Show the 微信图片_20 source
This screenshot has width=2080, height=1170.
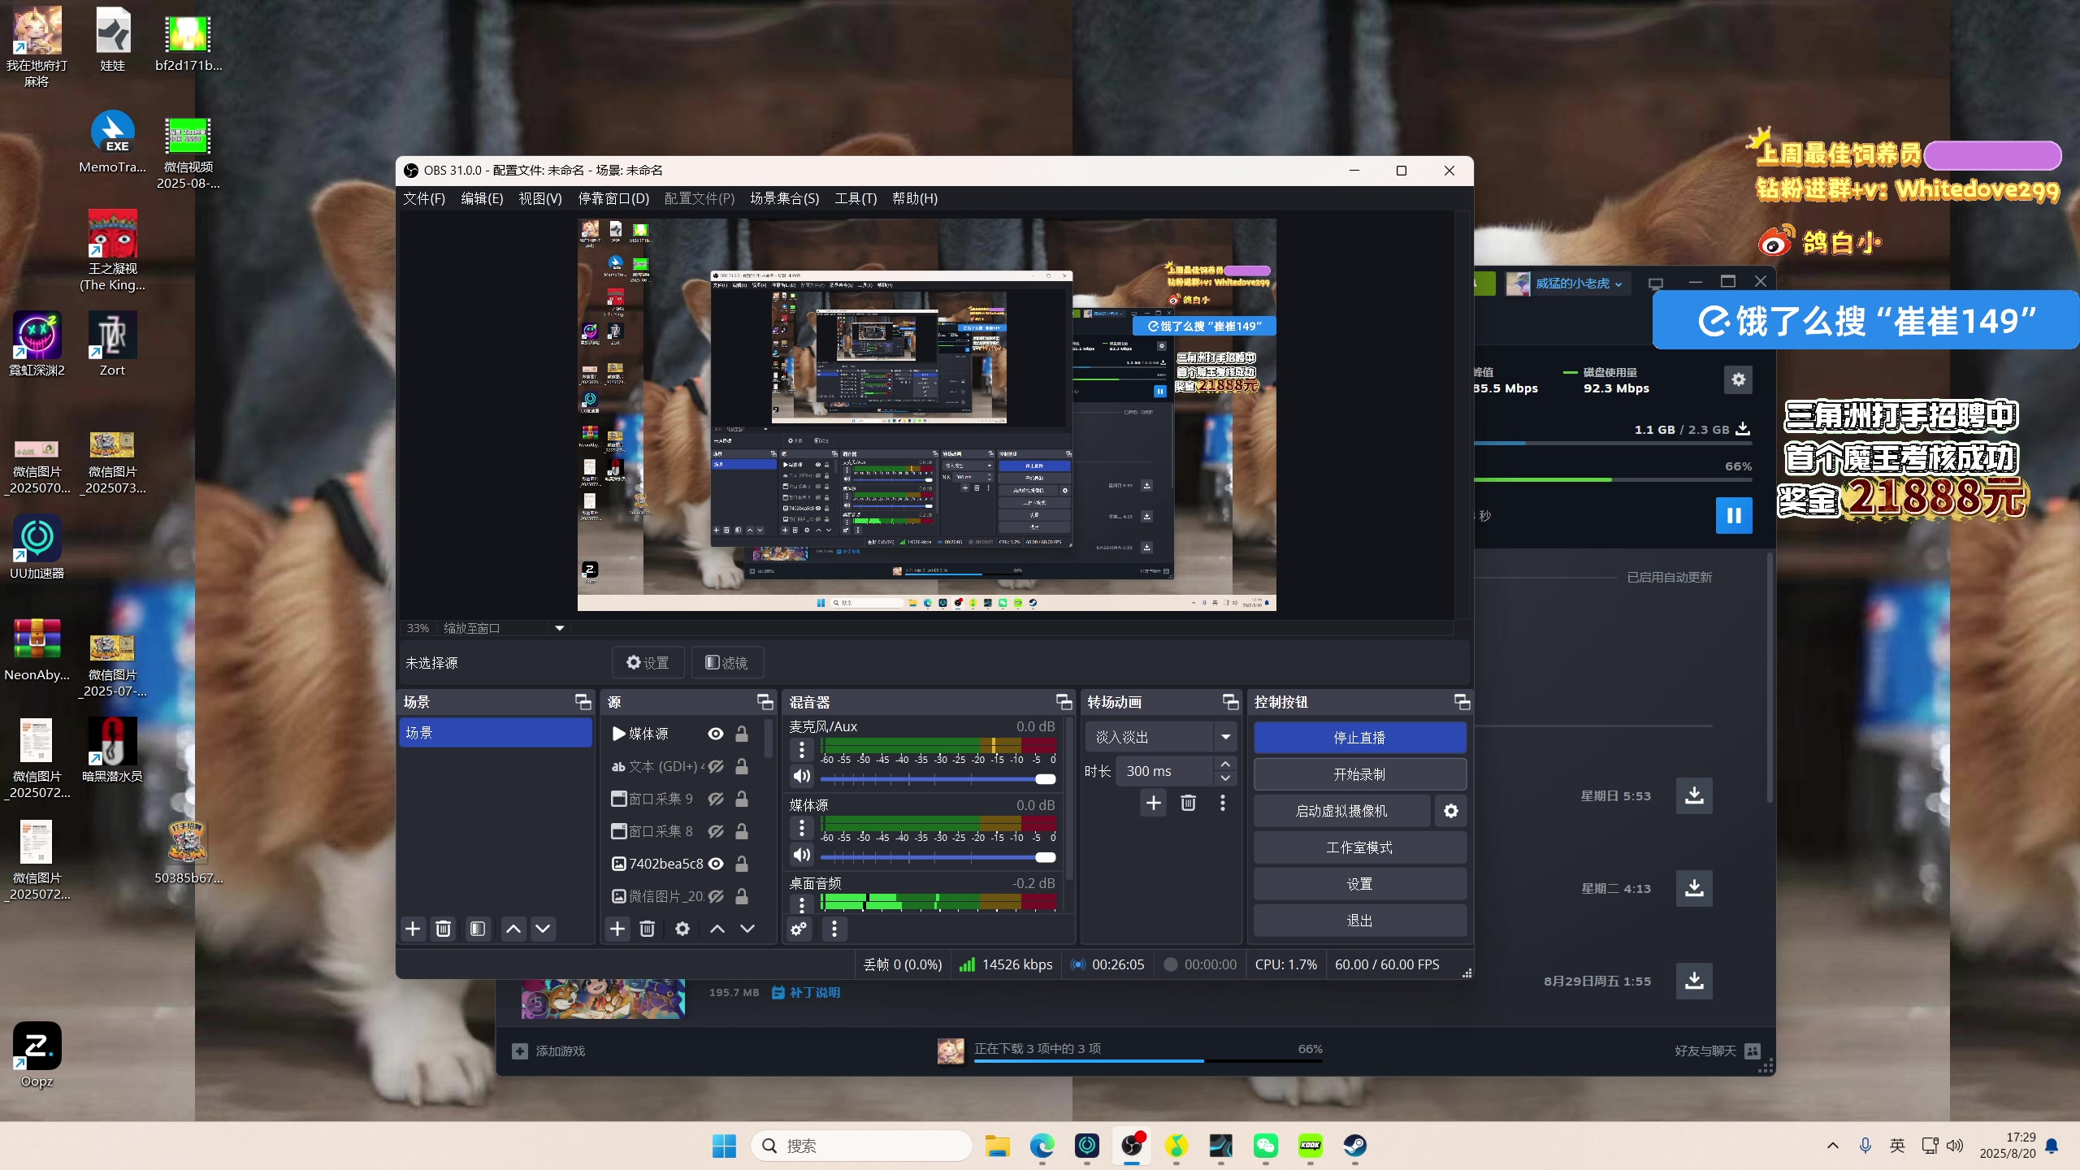click(716, 896)
